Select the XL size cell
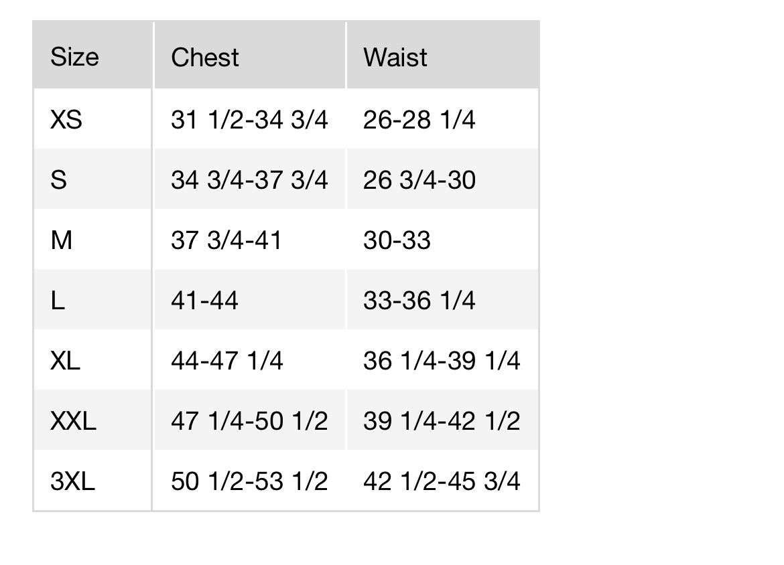784x565 pixels. [65, 361]
